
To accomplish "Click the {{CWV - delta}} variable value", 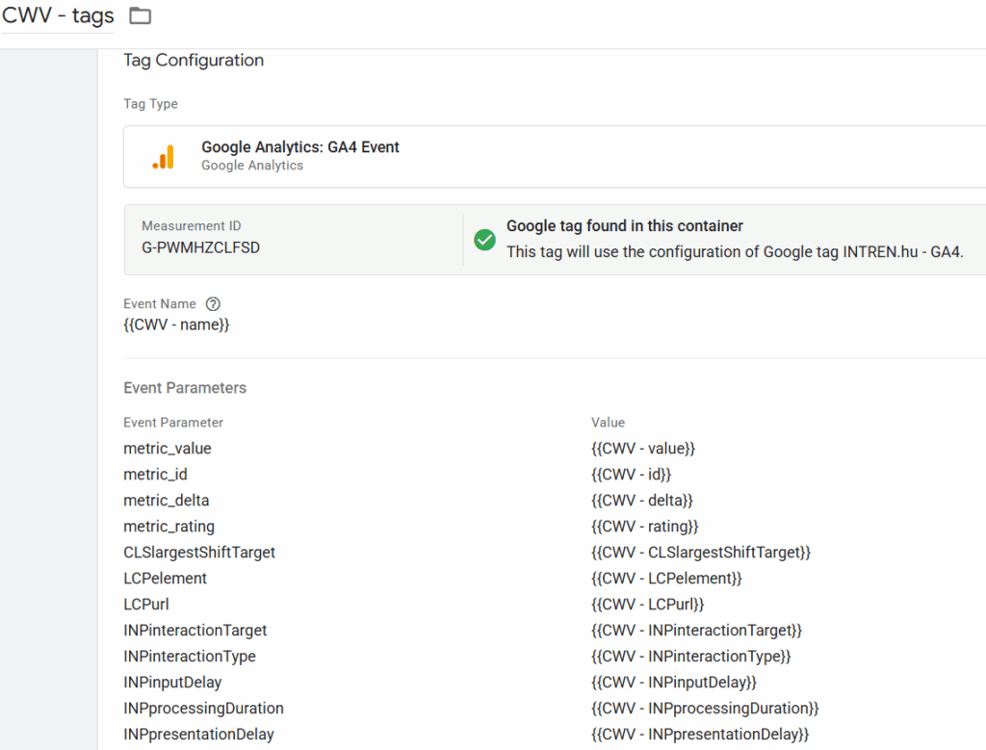I will [641, 501].
